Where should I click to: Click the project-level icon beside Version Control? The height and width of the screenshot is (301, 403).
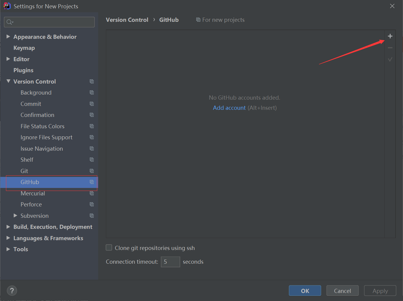click(x=92, y=81)
